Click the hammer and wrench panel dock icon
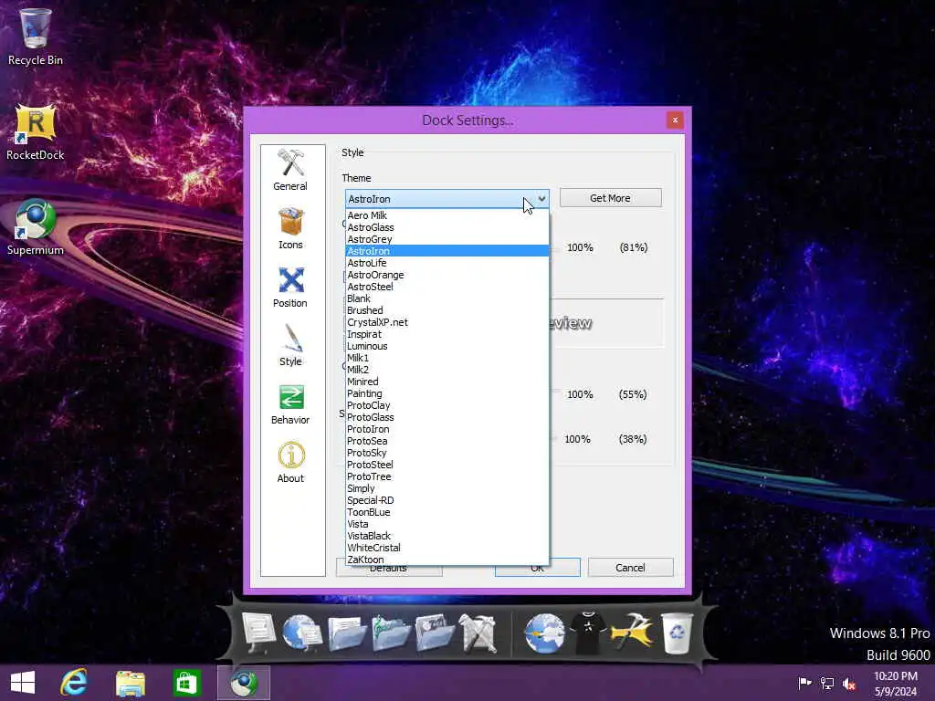935x701 pixels. [478, 633]
